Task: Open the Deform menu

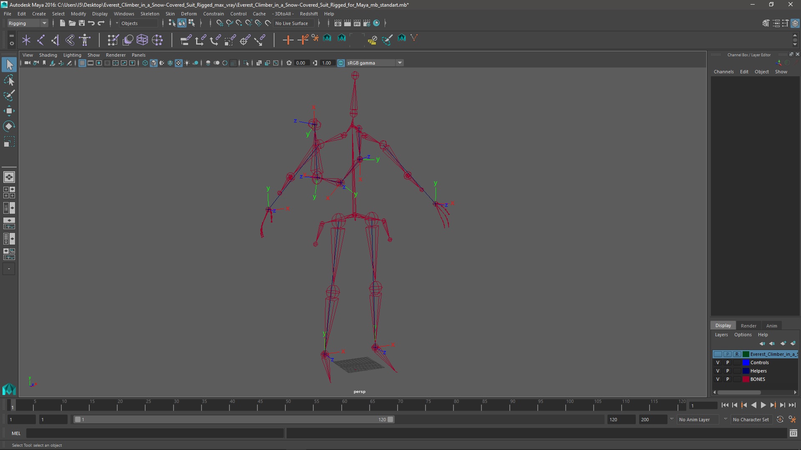Action: pos(189,13)
